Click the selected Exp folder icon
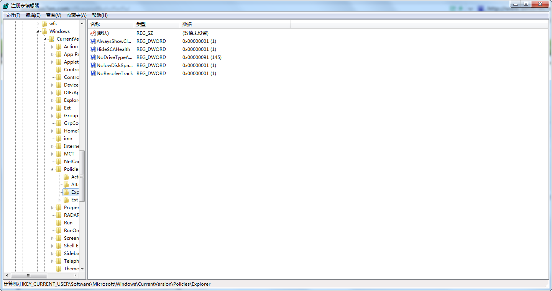 coord(66,192)
